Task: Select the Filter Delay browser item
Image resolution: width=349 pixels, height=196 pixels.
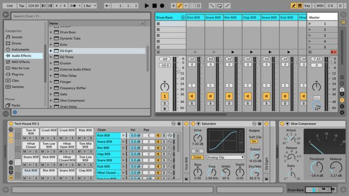Action: 68,76
